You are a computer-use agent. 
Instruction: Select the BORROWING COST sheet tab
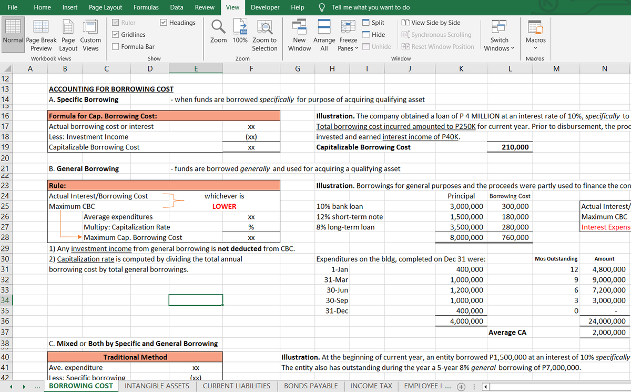click(80, 386)
